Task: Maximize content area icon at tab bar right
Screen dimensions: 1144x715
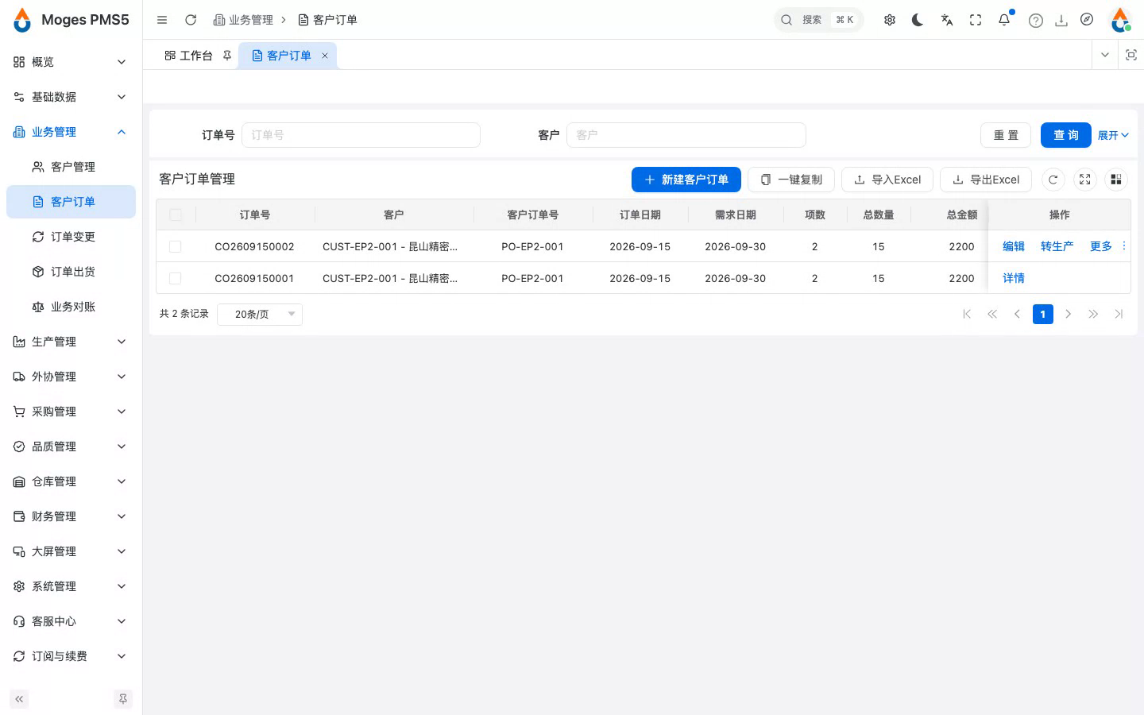Action: [x=1131, y=55]
